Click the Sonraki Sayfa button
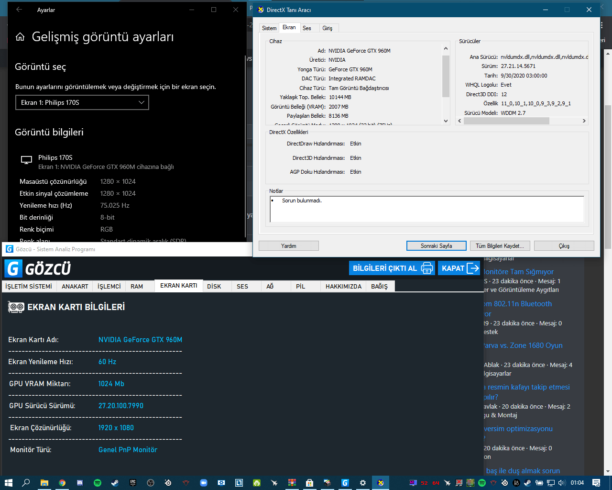Image resolution: width=612 pixels, height=490 pixels. click(437, 245)
